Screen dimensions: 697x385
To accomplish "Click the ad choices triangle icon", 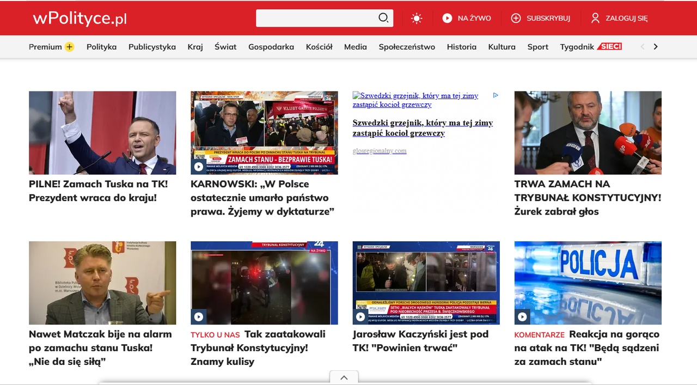I will [496, 95].
